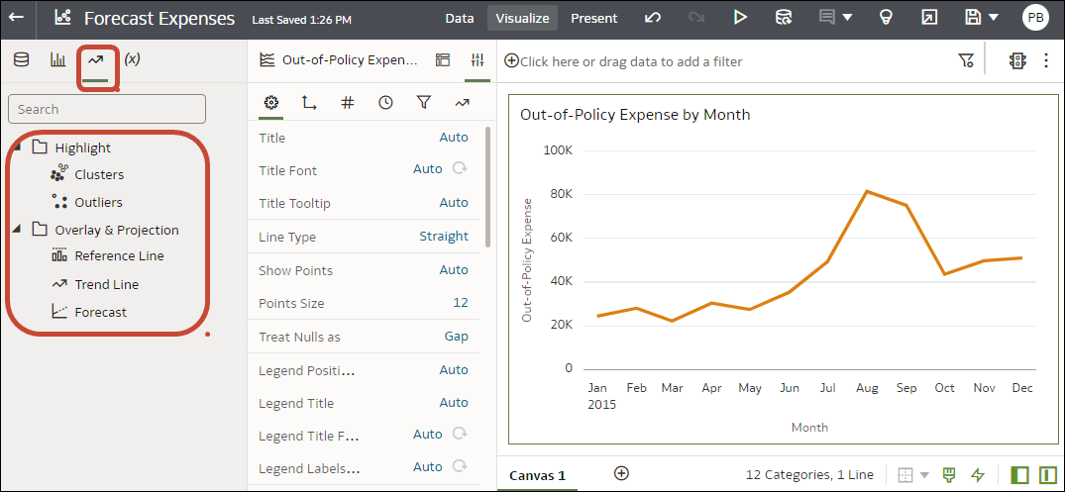The image size is (1065, 492).
Task: Open the filter bar funnel icon
Action: pyautogui.click(x=966, y=61)
